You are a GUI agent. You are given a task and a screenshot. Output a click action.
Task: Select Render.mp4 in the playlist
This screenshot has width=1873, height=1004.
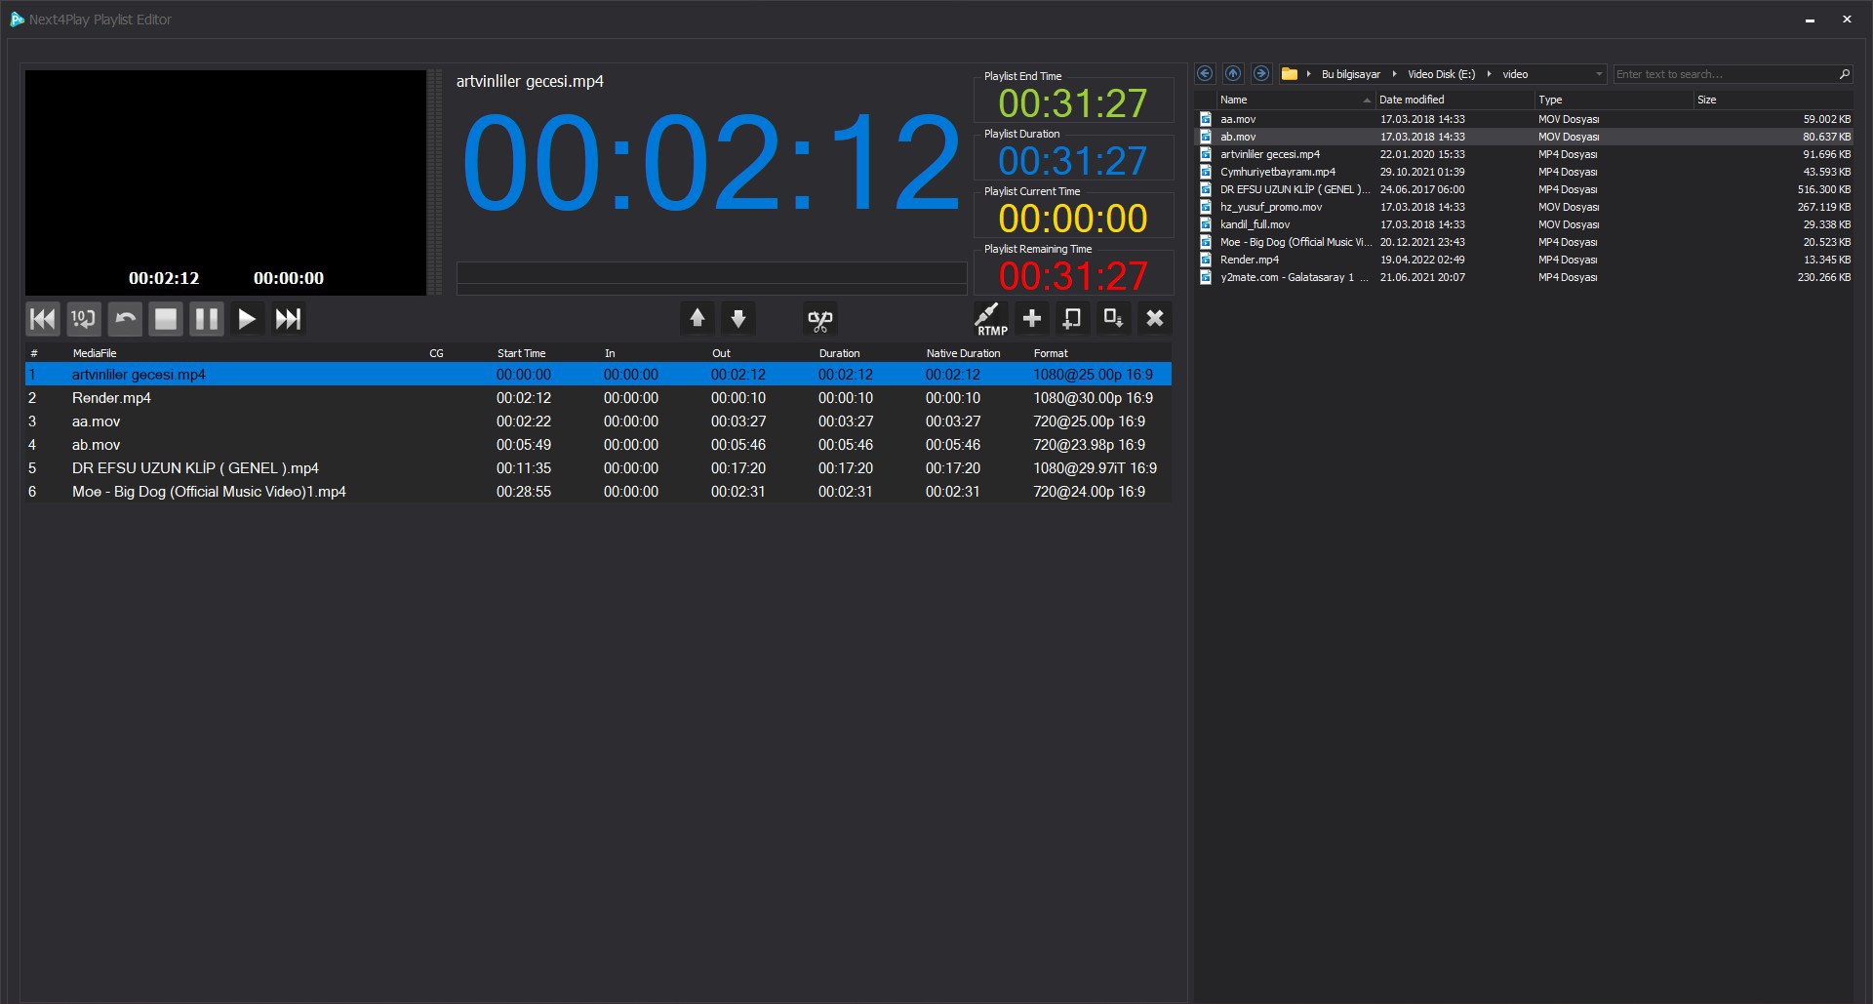[x=111, y=398]
